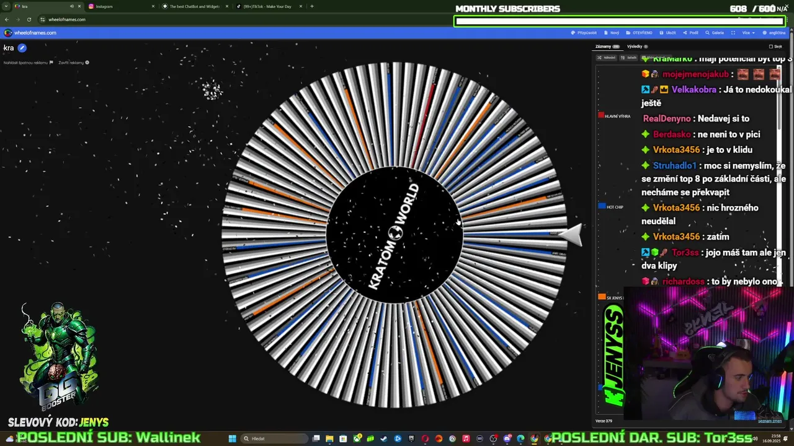The image size is (794, 446).
Task: Open the Přizpůsobit customize option
Action: [584, 33]
